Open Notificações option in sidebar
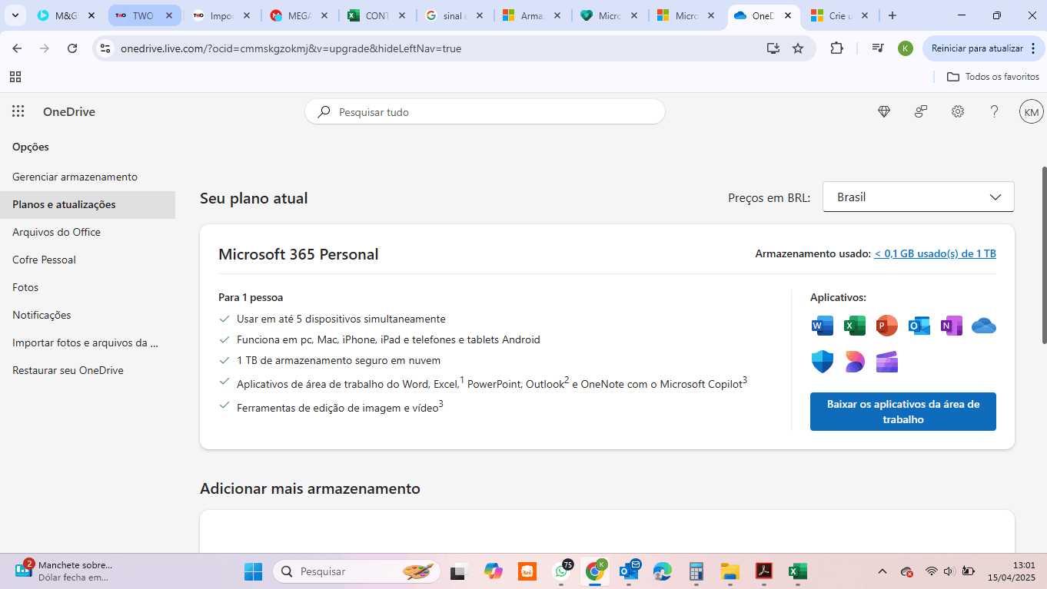 coord(42,315)
